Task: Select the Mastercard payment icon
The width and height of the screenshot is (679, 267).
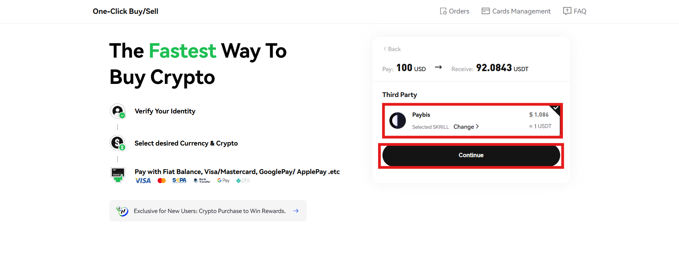Action: click(161, 180)
